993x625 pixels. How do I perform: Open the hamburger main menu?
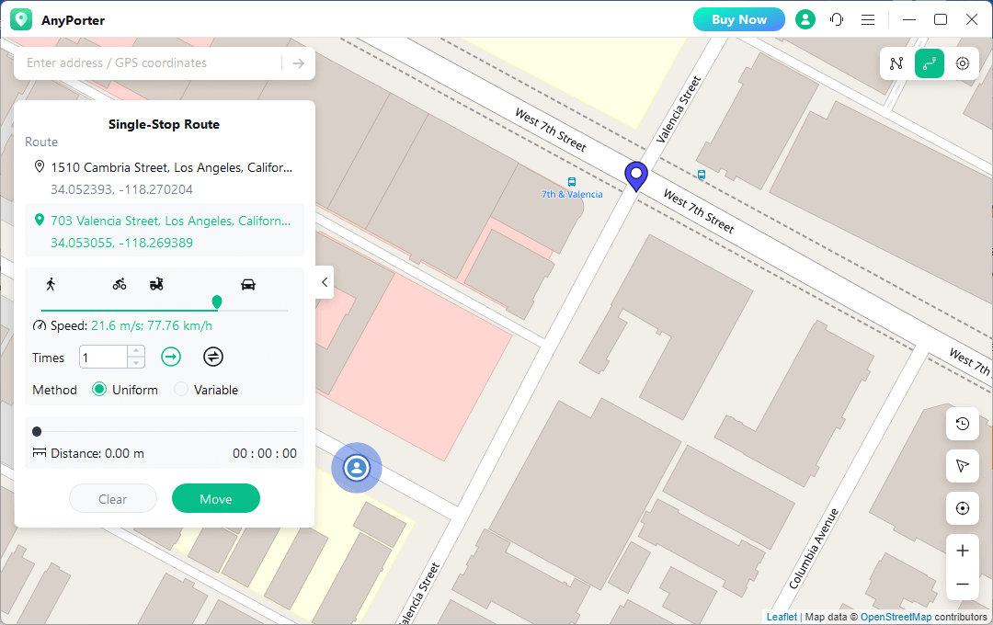[x=868, y=19]
